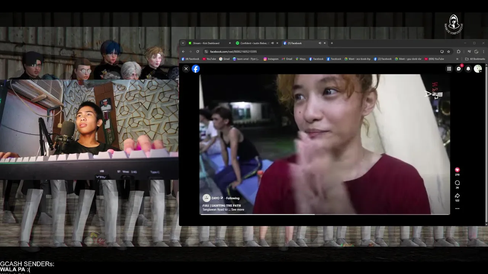The image size is (488, 274).
Task: Go to Facebook home via the logo
Action: 196,68
